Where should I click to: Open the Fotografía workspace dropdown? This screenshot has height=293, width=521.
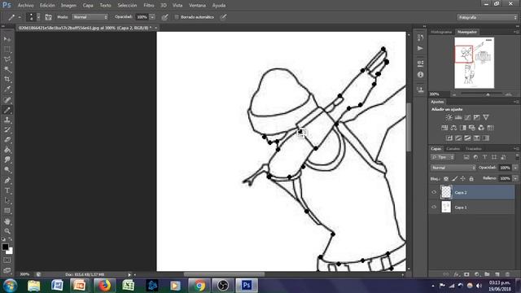click(x=487, y=17)
